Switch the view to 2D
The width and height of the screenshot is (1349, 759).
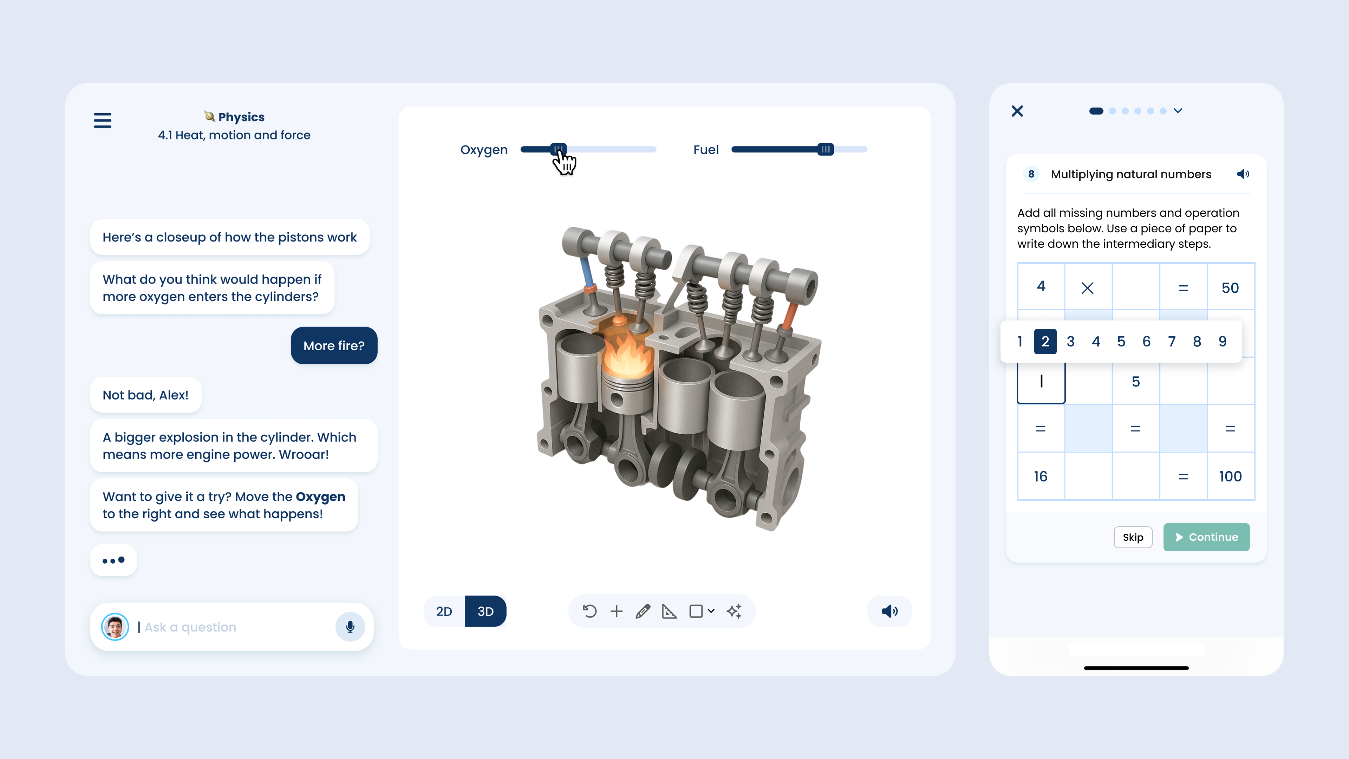coord(444,611)
